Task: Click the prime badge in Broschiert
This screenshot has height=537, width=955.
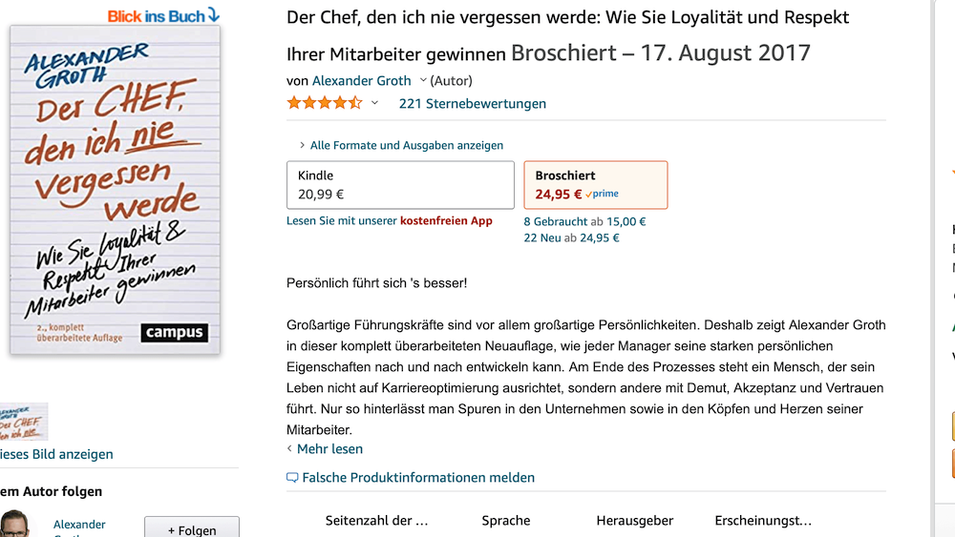Action: point(602,194)
